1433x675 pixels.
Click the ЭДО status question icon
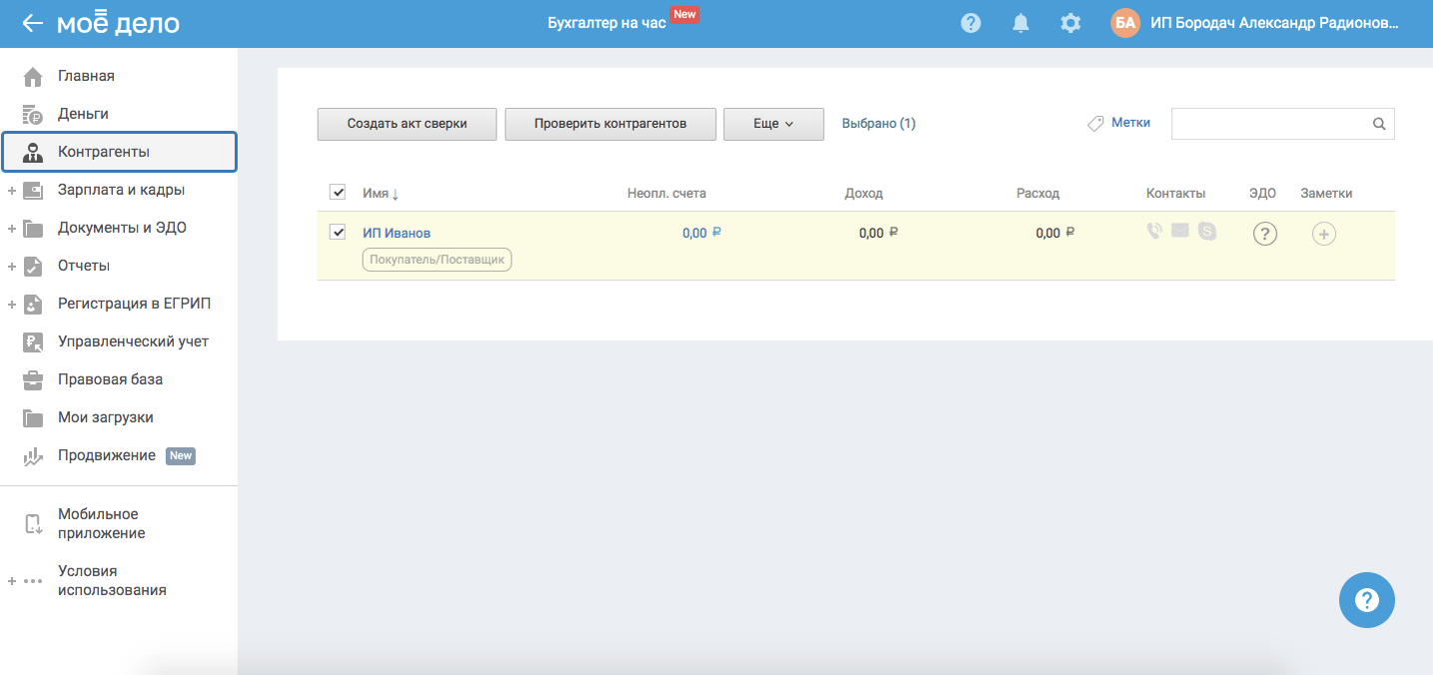pos(1265,234)
